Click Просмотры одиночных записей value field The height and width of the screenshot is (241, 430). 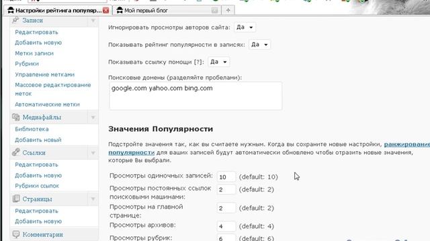coord(226,177)
